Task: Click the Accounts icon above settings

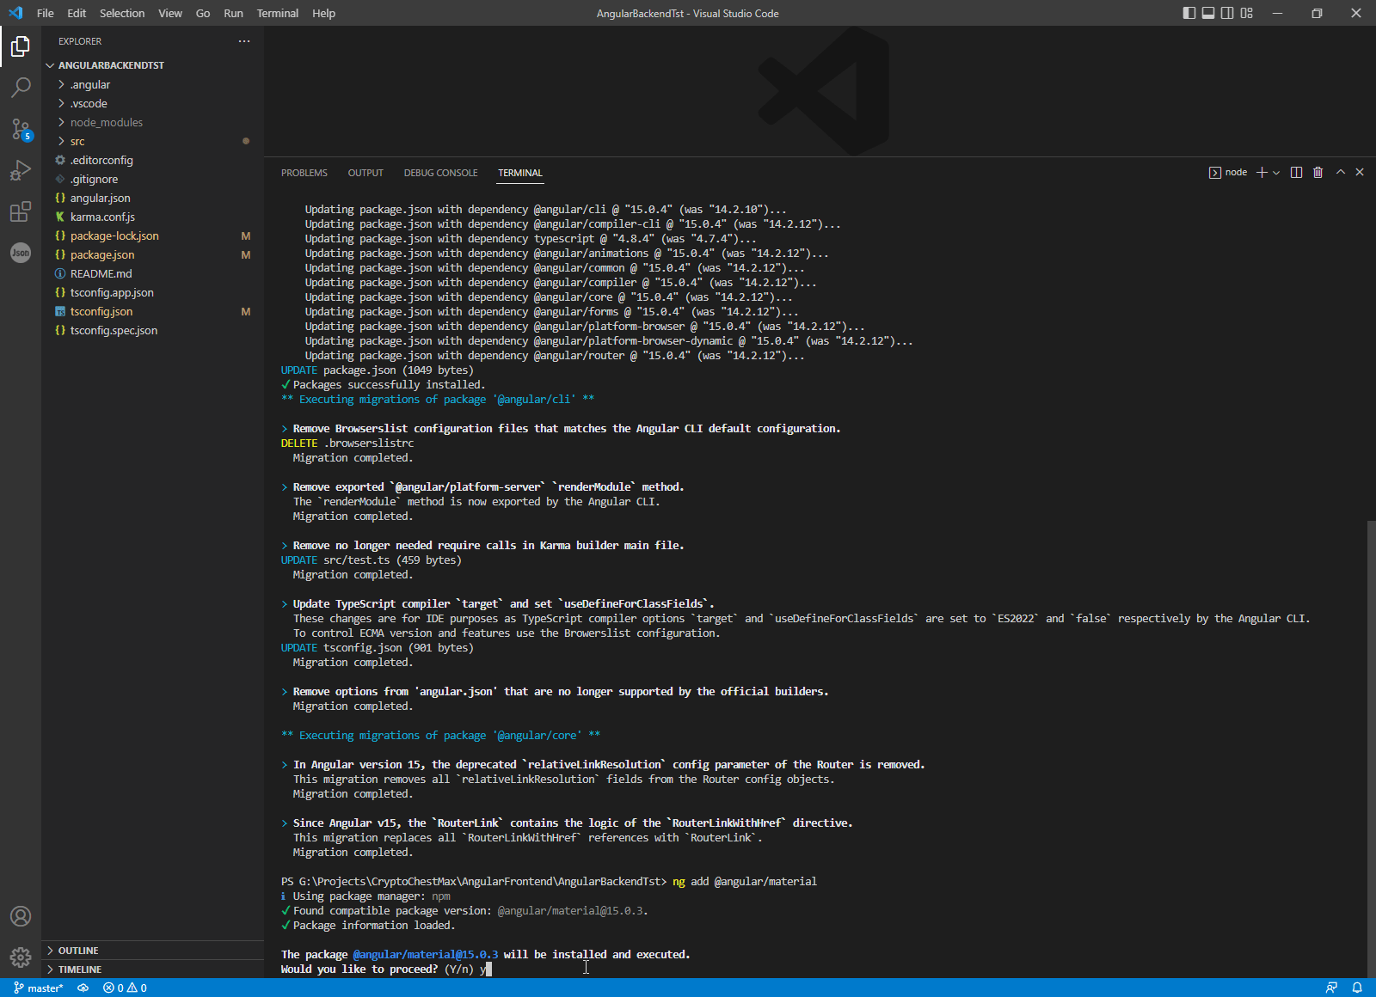Action: point(21,916)
